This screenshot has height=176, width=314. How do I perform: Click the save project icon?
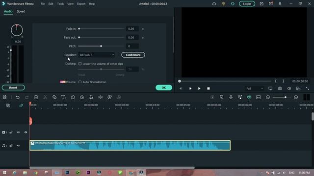262,4
